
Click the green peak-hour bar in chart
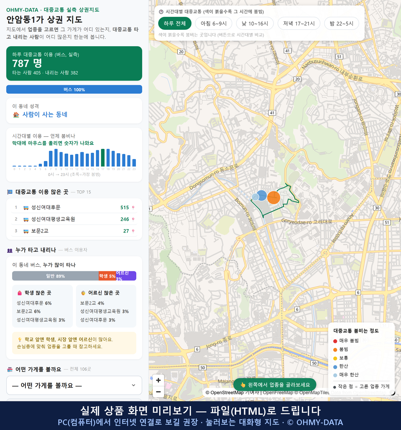tap(103, 158)
